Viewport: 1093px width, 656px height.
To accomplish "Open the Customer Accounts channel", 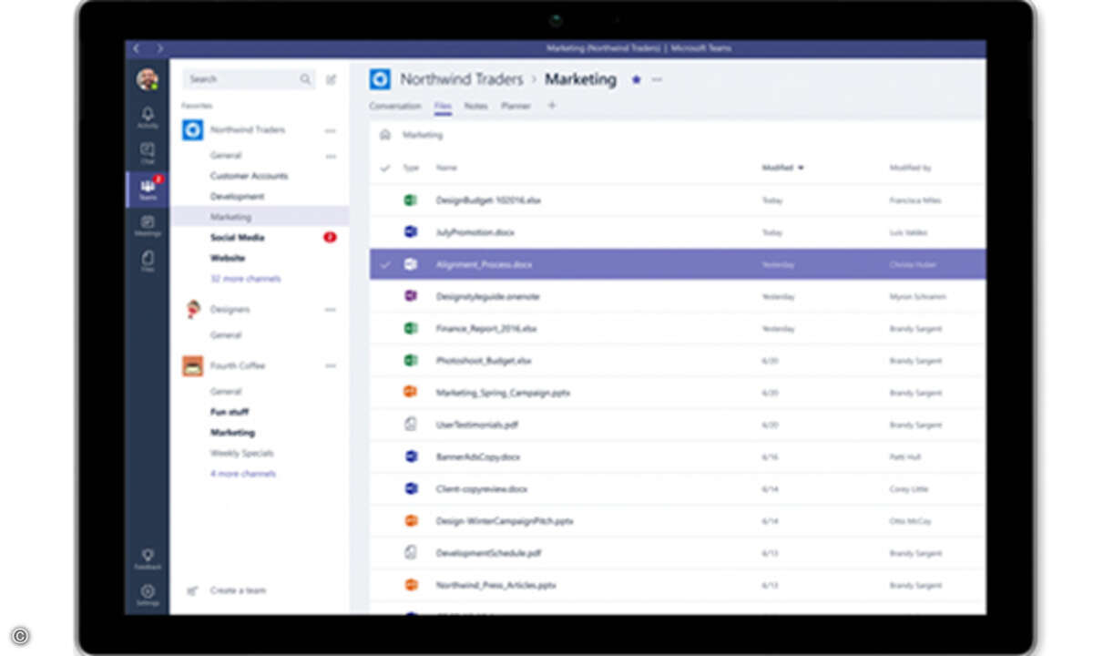I will [x=249, y=176].
